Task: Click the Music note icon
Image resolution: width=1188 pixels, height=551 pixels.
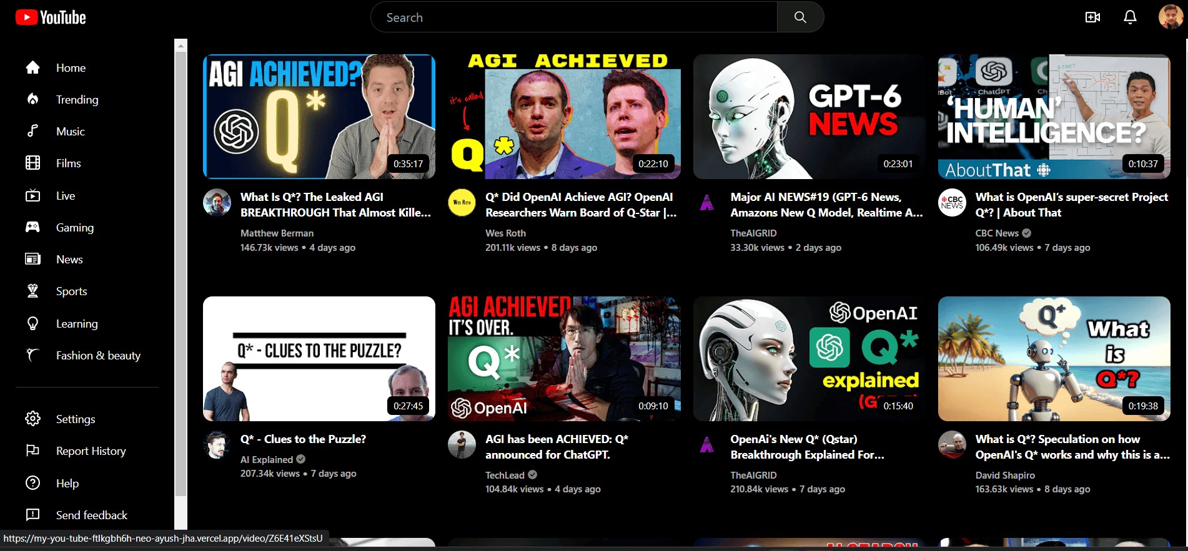Action: [x=32, y=131]
